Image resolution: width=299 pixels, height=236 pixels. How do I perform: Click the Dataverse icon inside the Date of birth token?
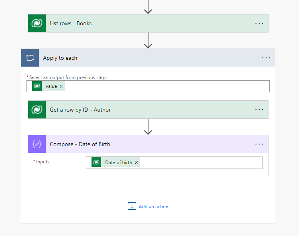point(96,163)
